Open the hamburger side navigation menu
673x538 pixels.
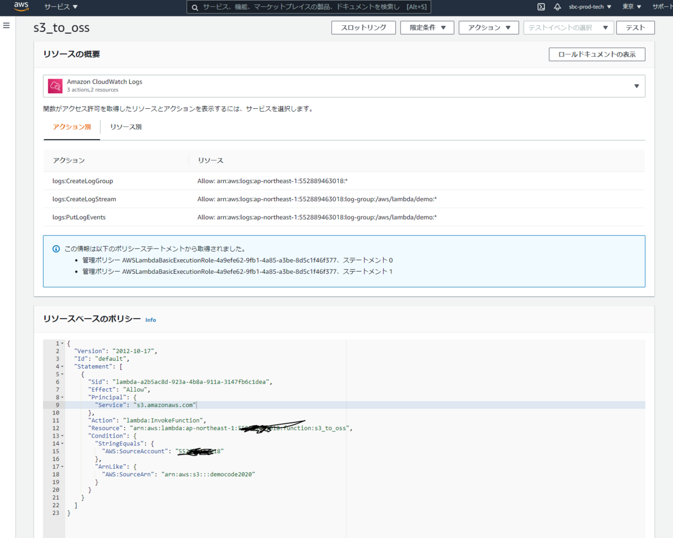pos(7,26)
